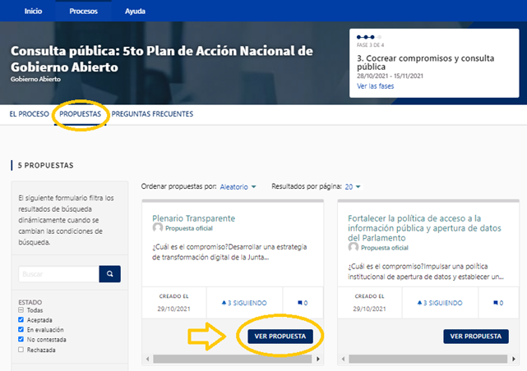Click the 5 Propuestas heading
527x371 pixels.
(x=45, y=165)
